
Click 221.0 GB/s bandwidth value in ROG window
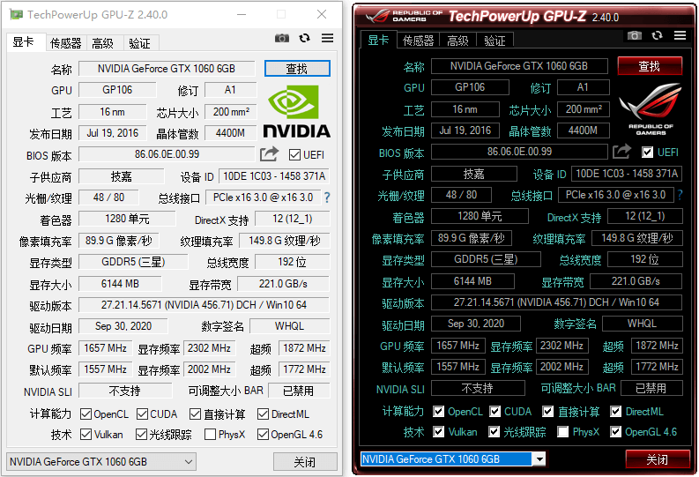[636, 281]
